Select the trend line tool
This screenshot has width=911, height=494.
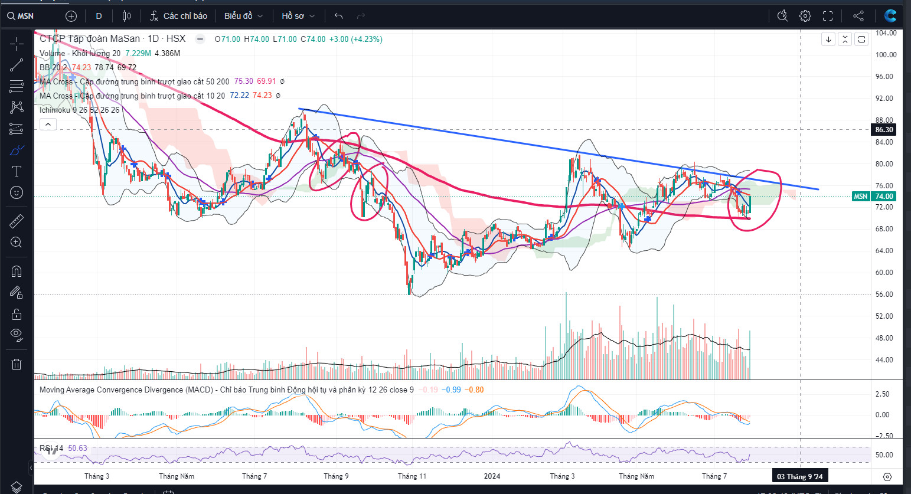tap(17, 65)
